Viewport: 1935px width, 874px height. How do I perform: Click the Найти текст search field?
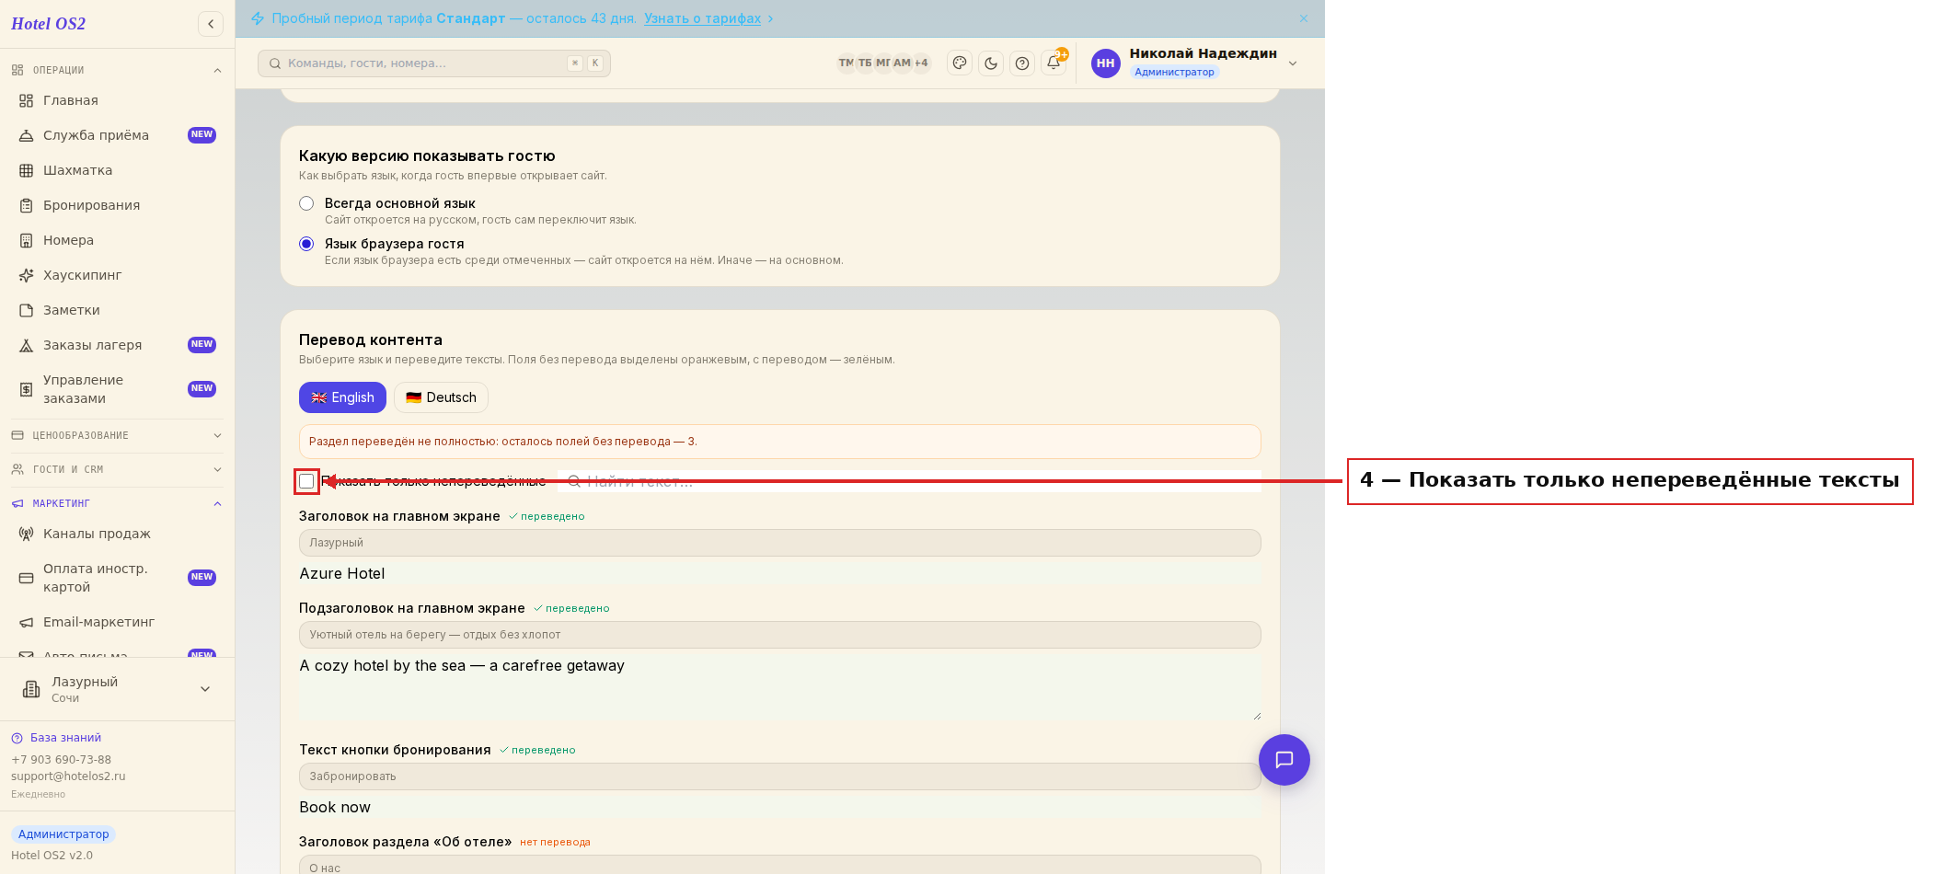point(909,481)
